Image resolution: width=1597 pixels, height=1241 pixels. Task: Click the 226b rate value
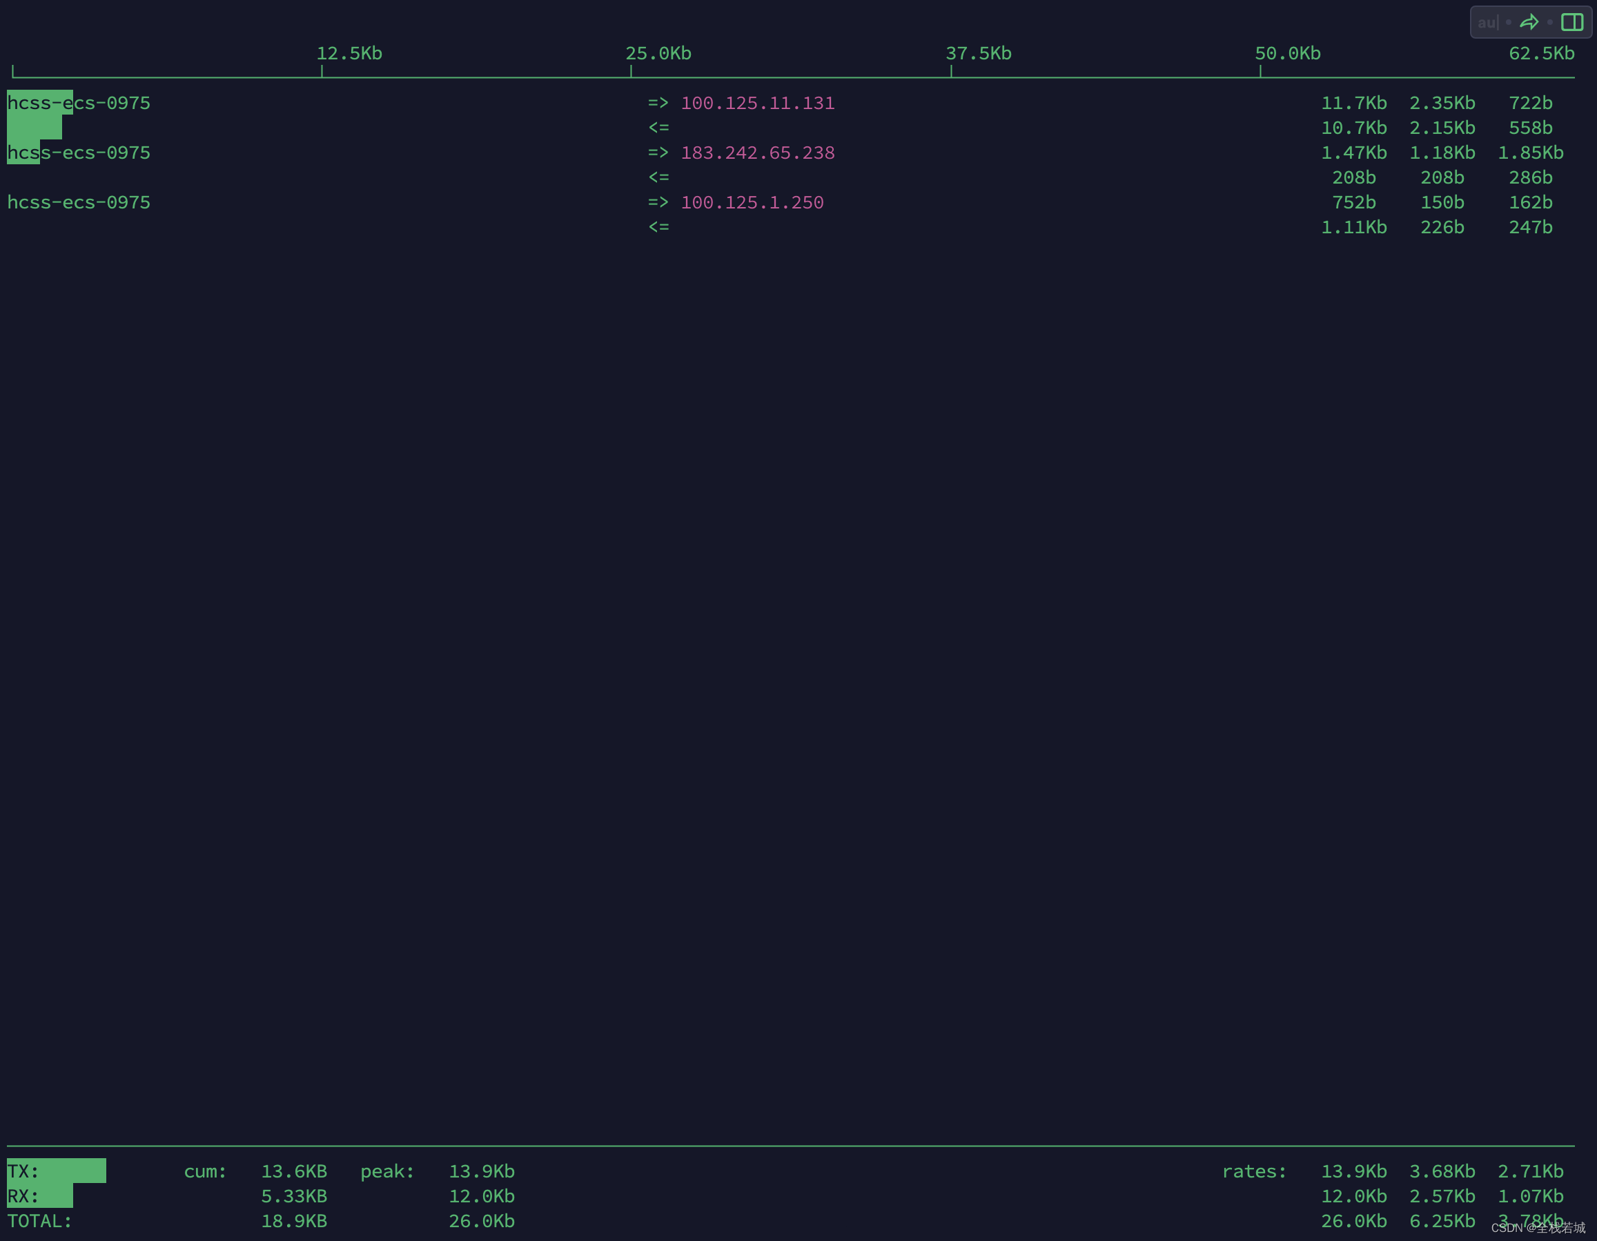(1442, 228)
